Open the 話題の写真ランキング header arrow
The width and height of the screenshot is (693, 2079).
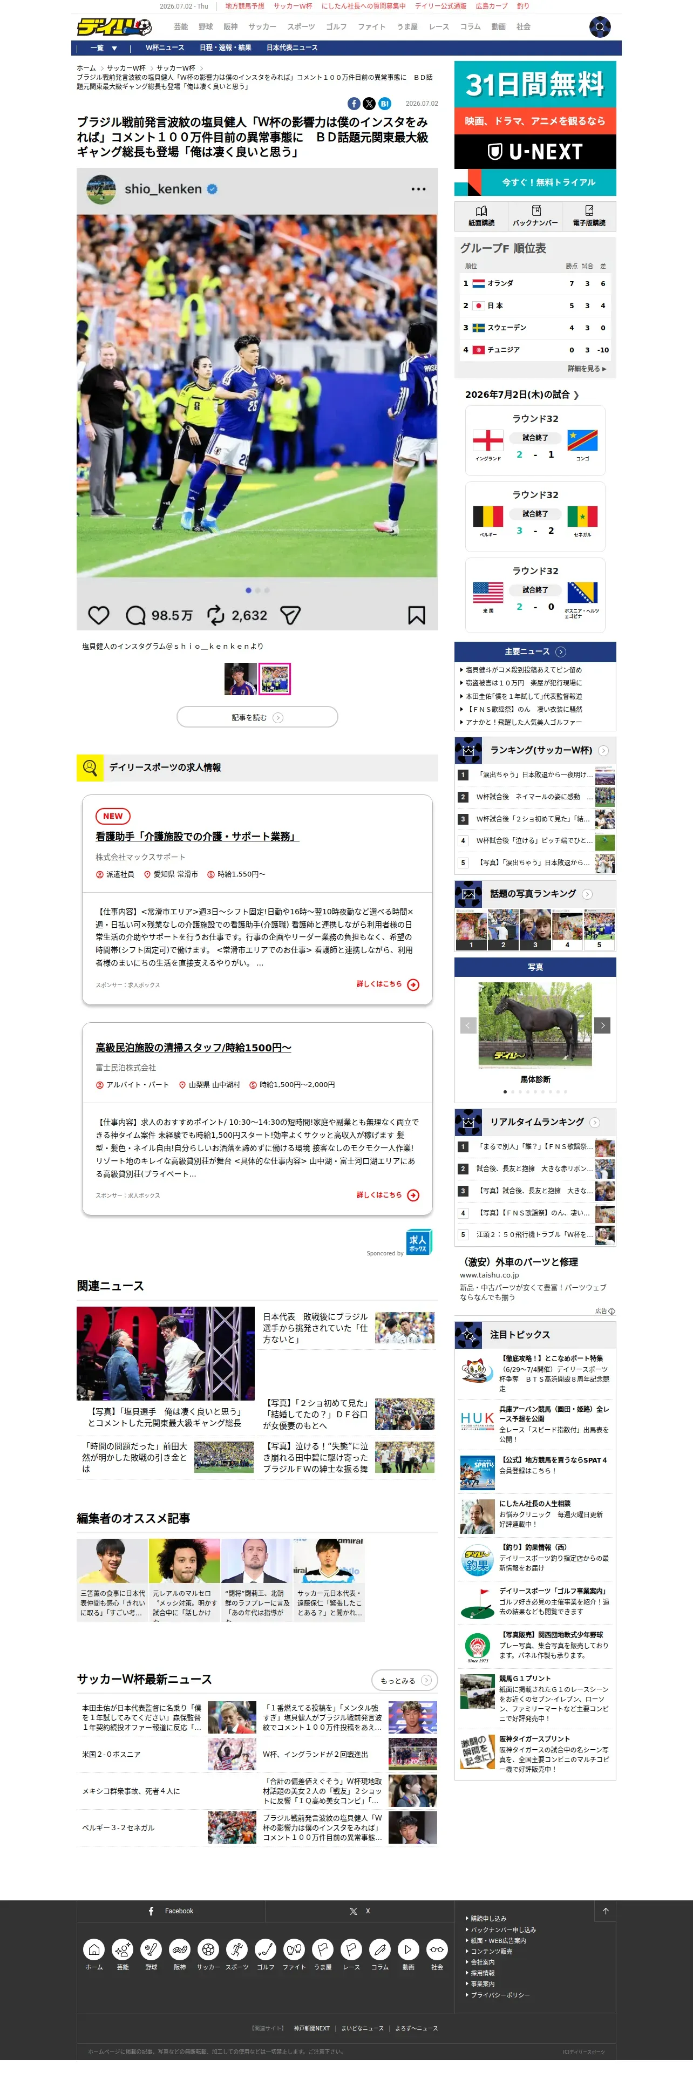click(x=587, y=894)
